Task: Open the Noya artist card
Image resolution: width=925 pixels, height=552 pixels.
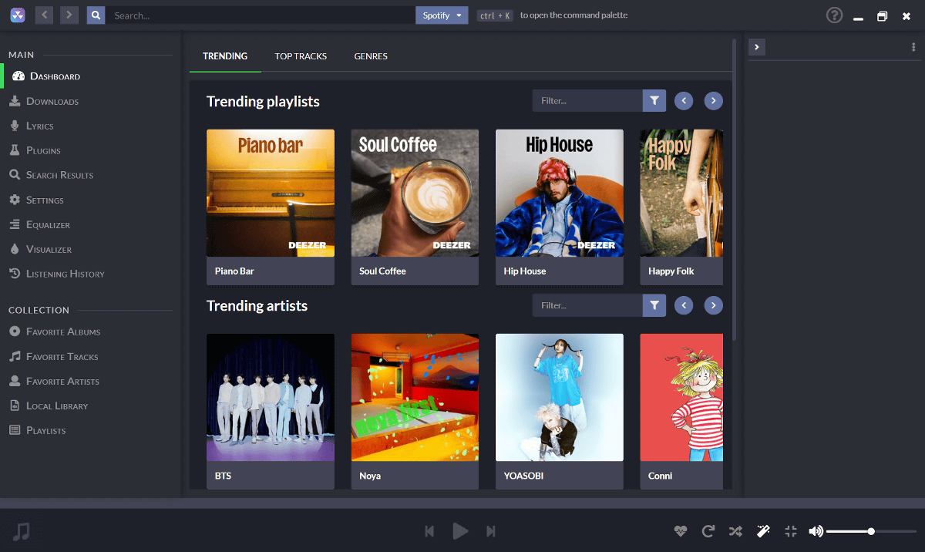Action: [415, 412]
